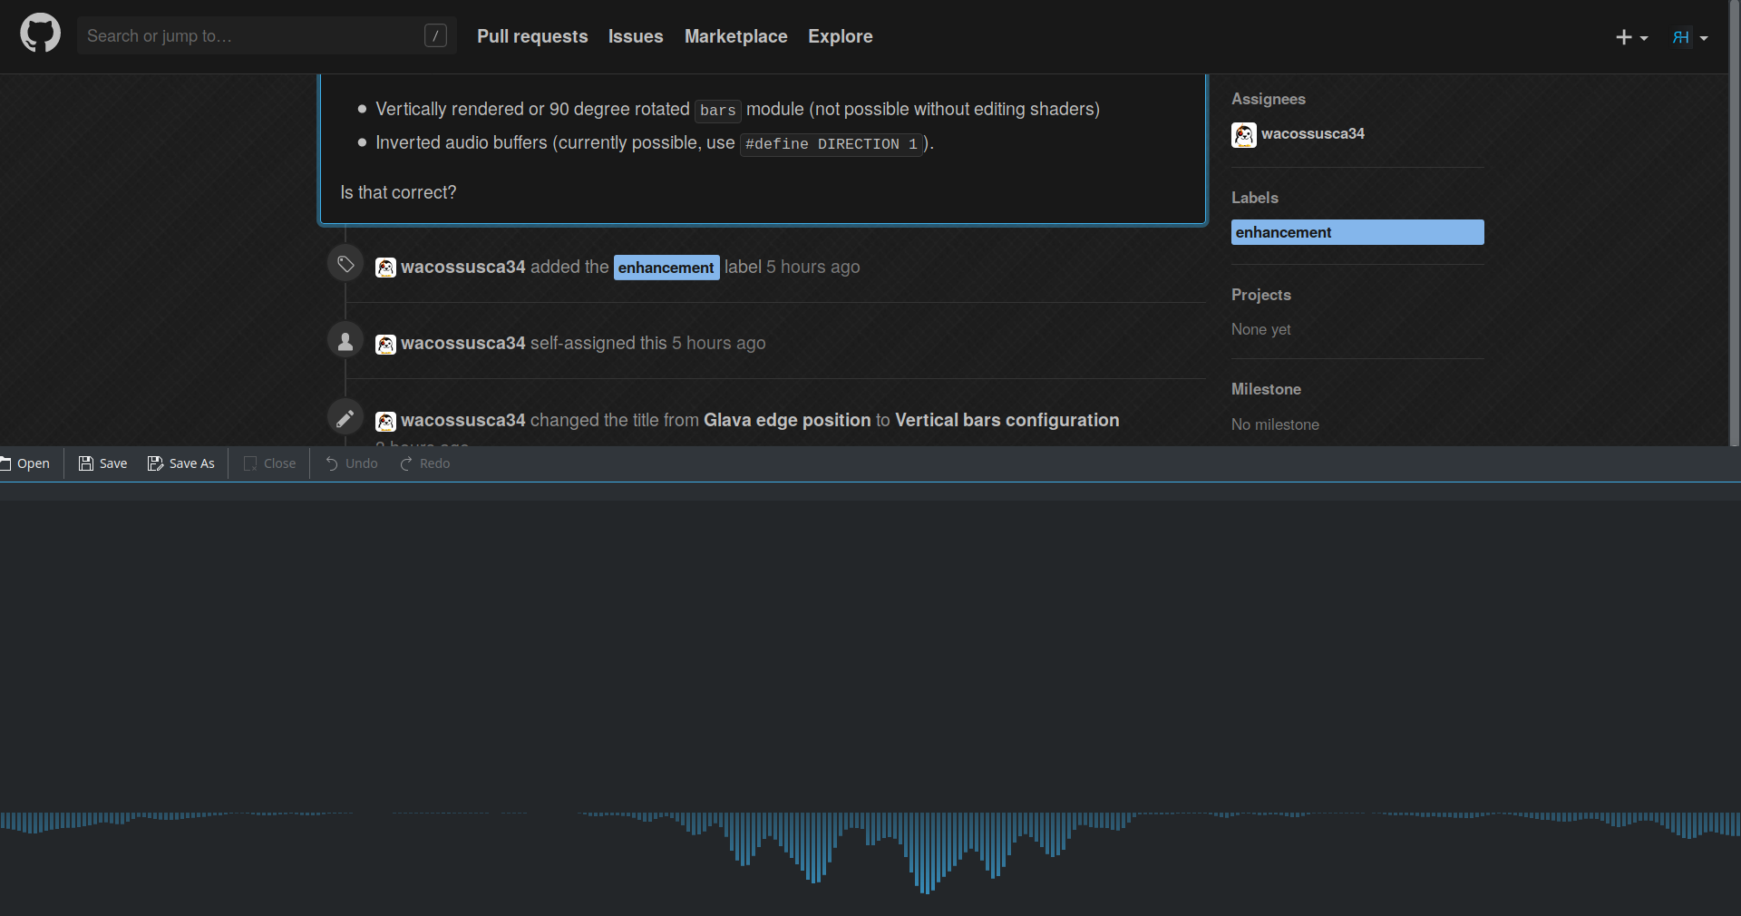
Task: Click inside the search input field
Action: [254, 36]
